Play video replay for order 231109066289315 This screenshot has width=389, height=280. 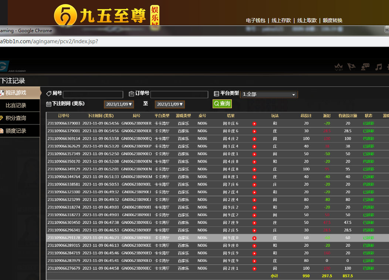tap(254, 246)
